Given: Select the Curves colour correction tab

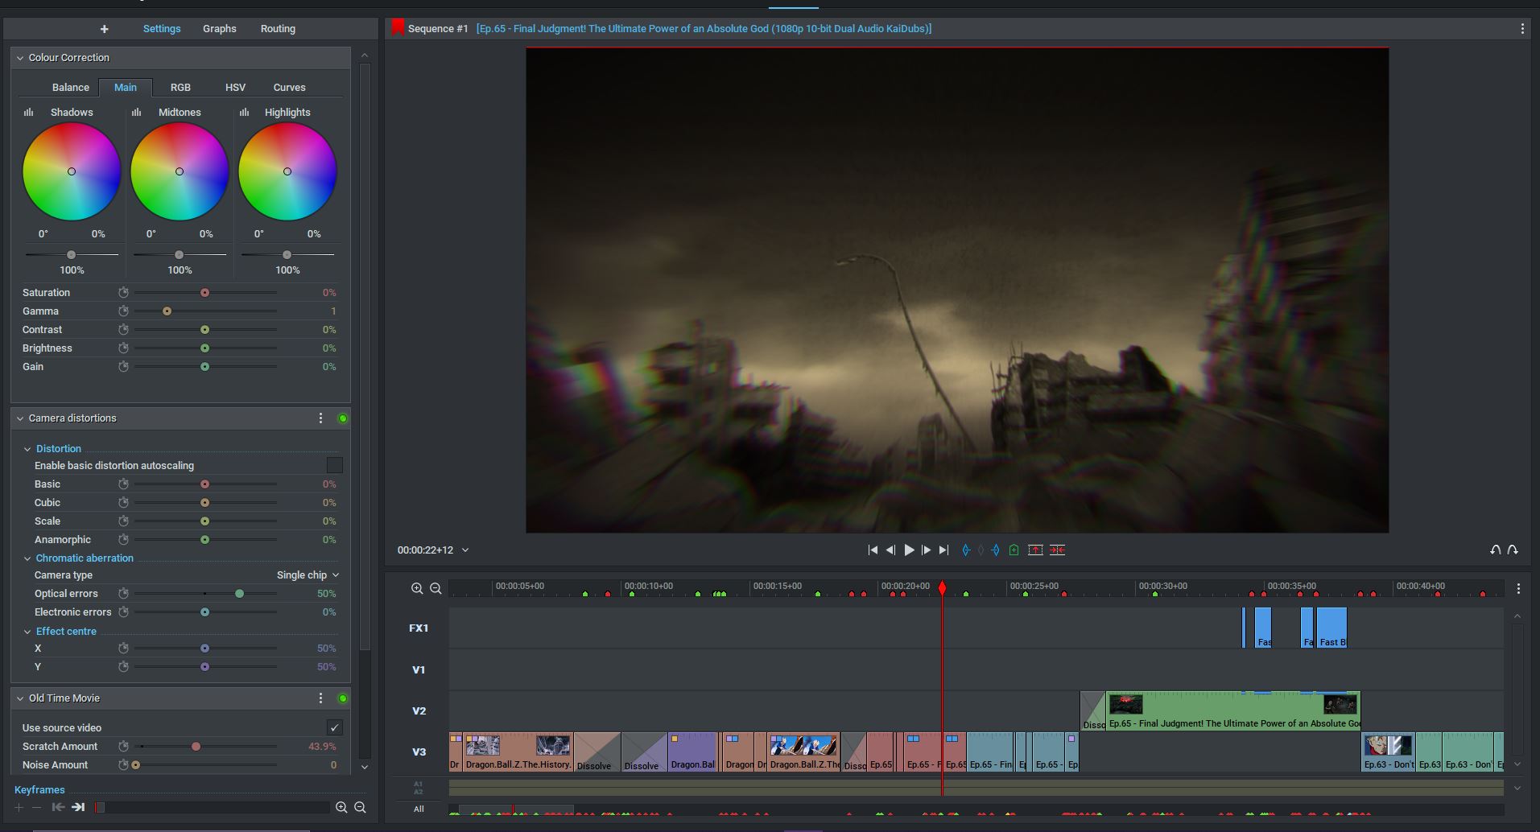Looking at the screenshot, I should point(289,88).
